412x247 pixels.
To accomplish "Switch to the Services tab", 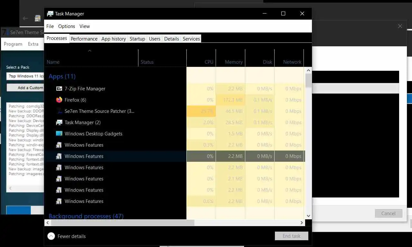I will pyautogui.click(x=191, y=39).
